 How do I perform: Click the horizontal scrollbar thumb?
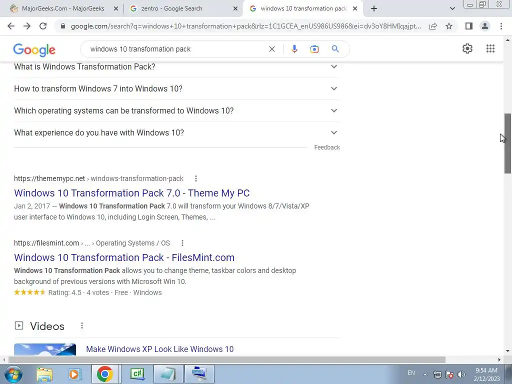coord(227,359)
